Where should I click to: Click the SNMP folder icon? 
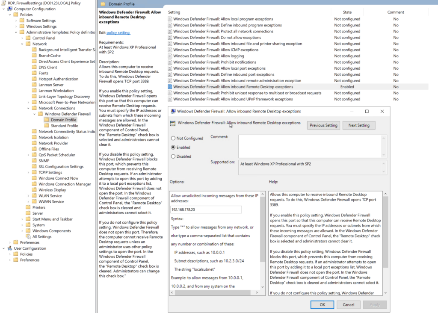34,160
